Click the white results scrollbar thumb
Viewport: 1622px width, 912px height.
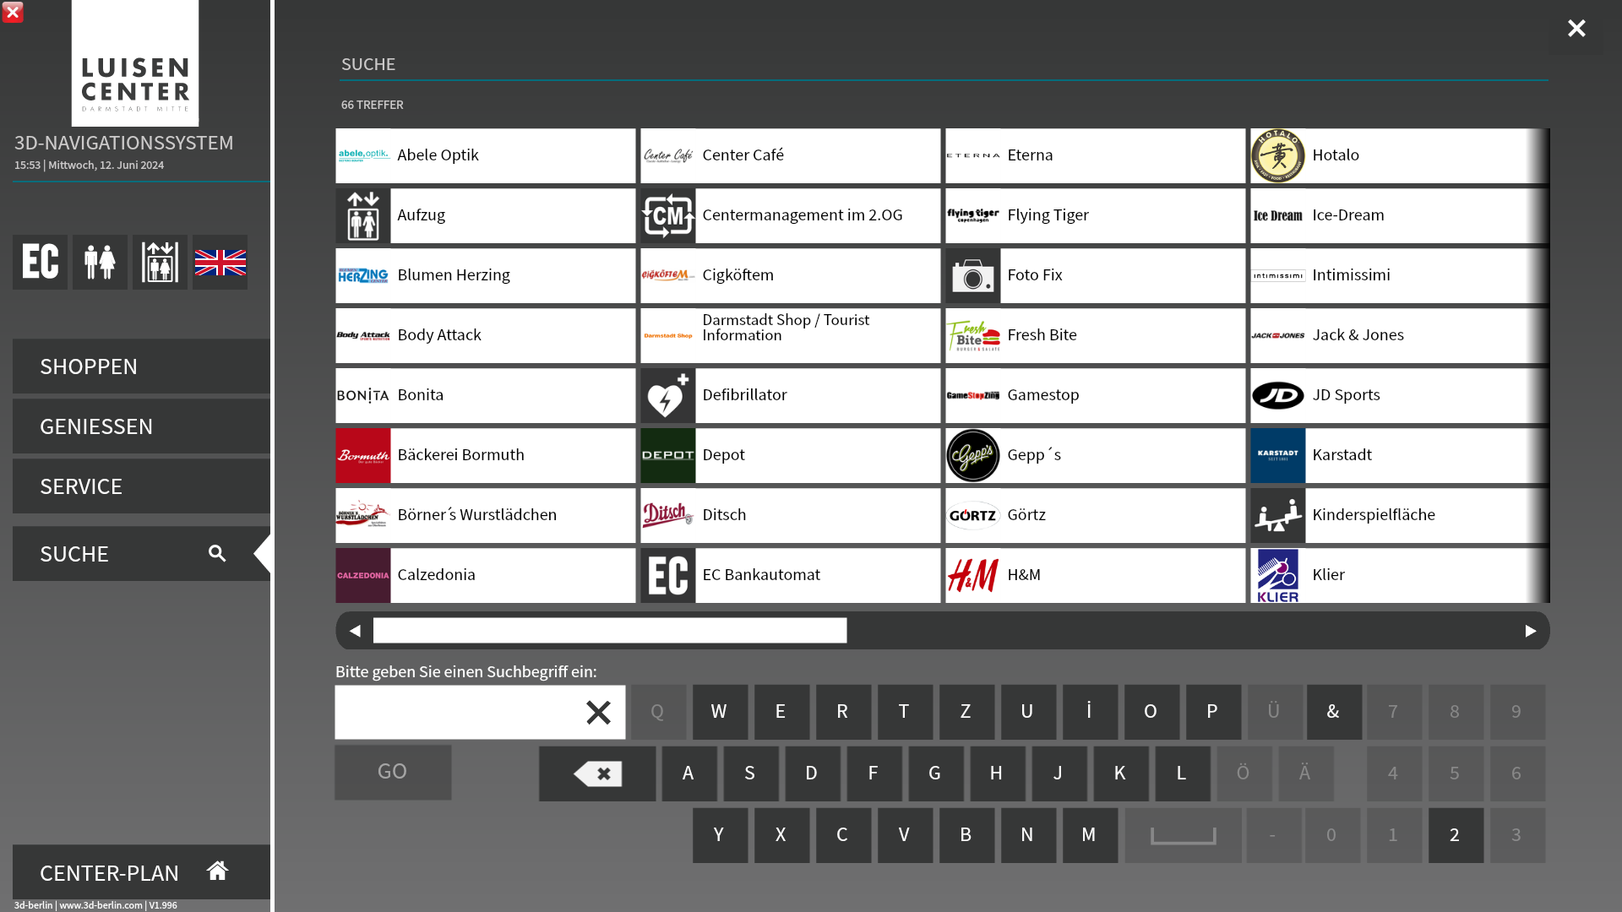(610, 631)
